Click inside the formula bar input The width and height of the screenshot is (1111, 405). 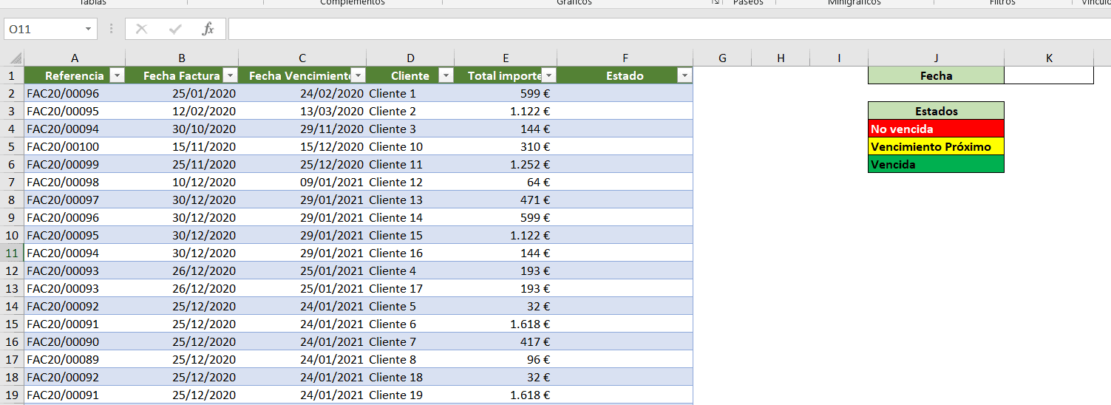[669, 29]
